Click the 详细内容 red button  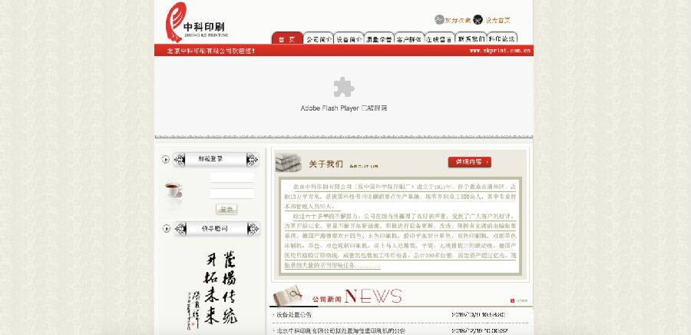click(470, 162)
